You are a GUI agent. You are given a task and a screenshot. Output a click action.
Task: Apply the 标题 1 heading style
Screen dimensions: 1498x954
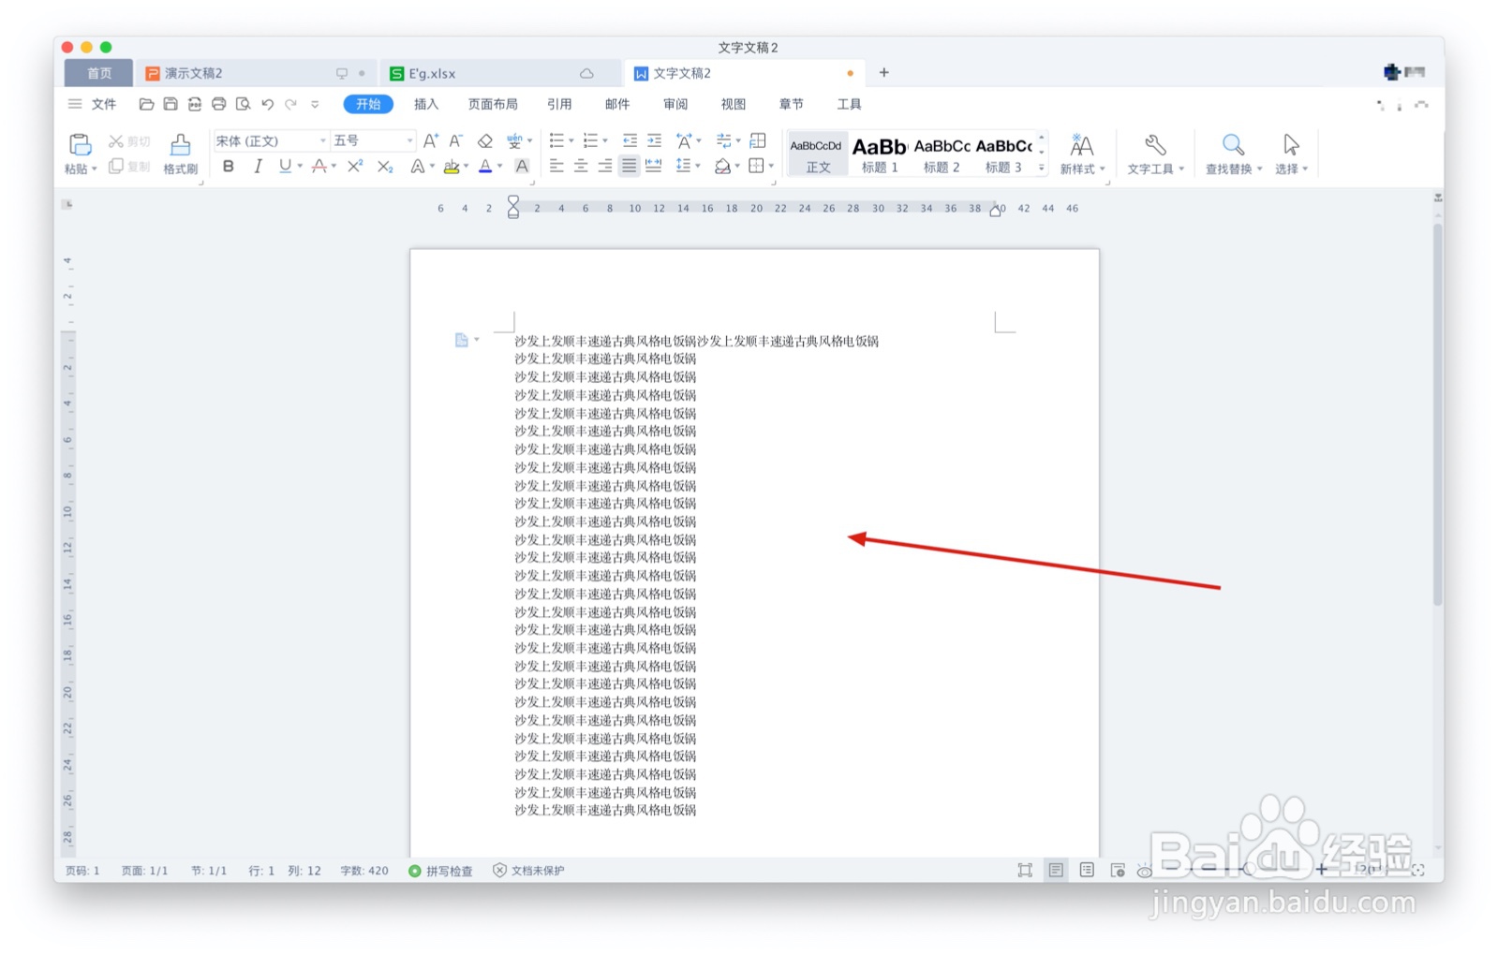[880, 154]
